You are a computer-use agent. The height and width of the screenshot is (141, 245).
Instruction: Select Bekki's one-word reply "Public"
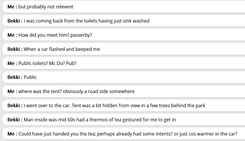click(30, 77)
